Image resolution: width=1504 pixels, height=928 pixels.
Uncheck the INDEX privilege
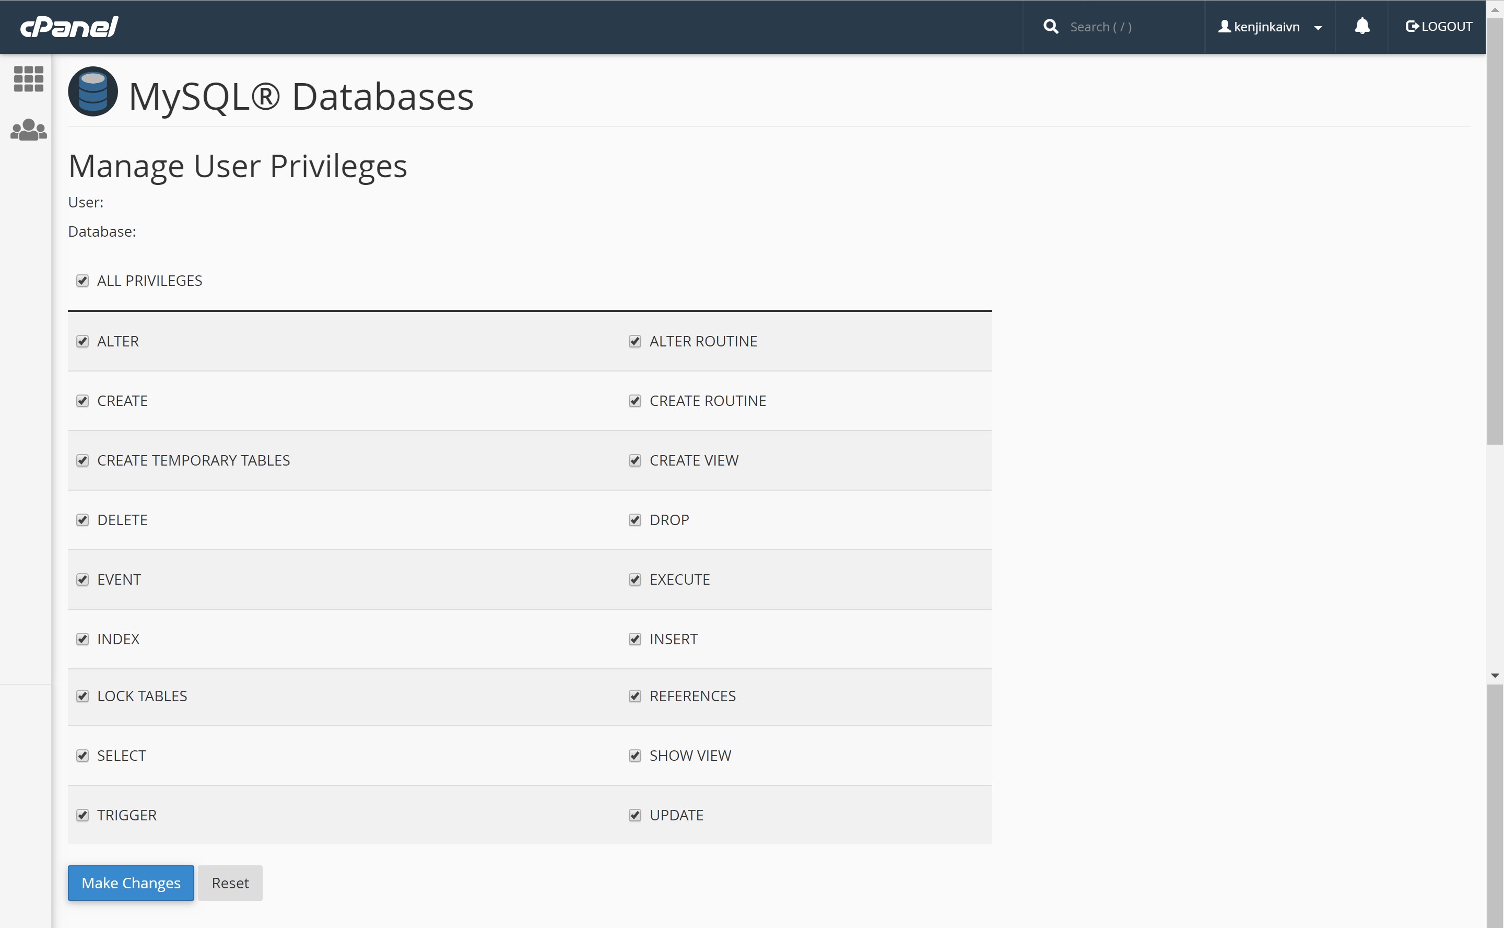pyautogui.click(x=82, y=639)
